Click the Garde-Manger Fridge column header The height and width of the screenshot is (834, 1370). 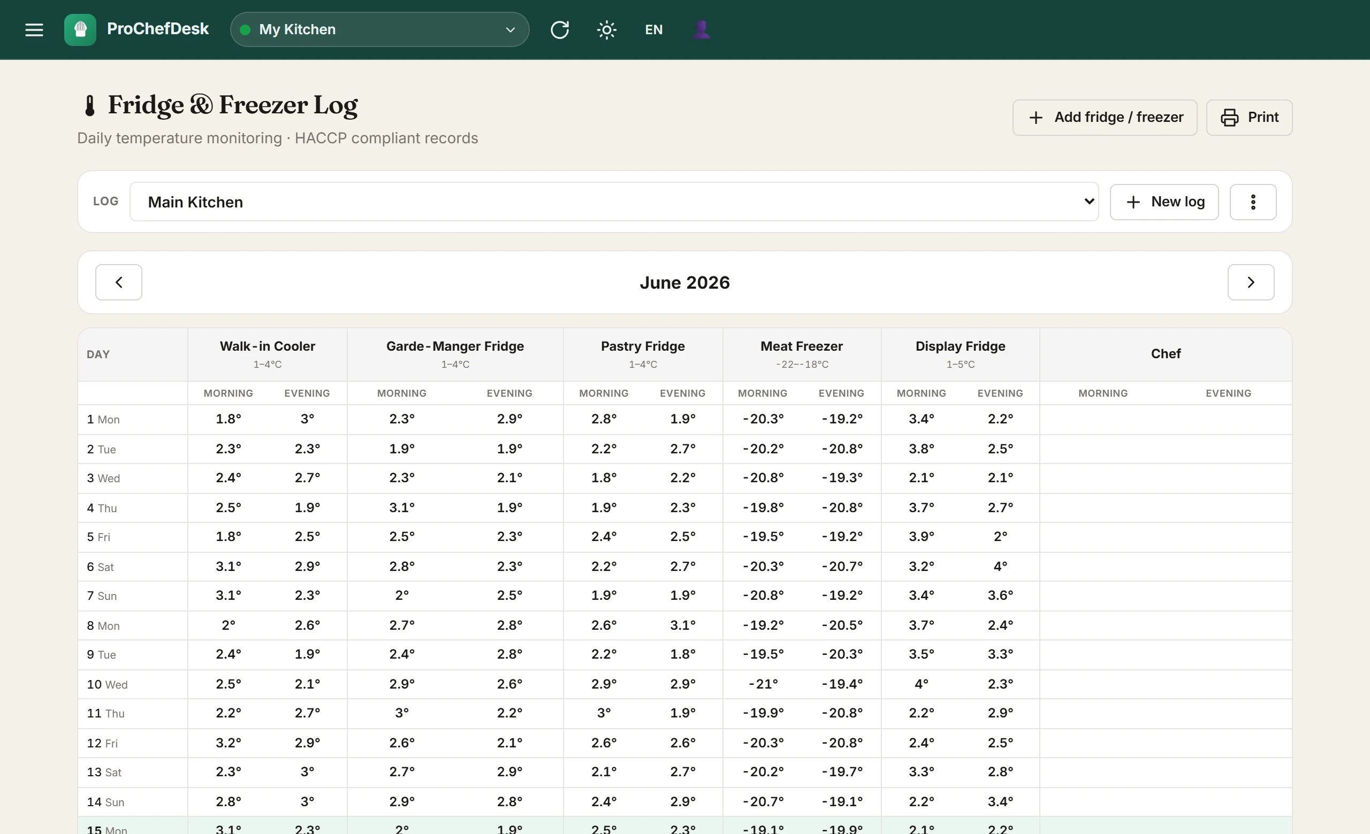coord(455,354)
